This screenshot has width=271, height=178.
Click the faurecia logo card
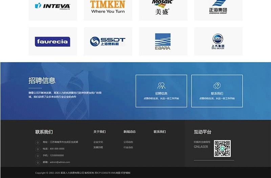52,42
